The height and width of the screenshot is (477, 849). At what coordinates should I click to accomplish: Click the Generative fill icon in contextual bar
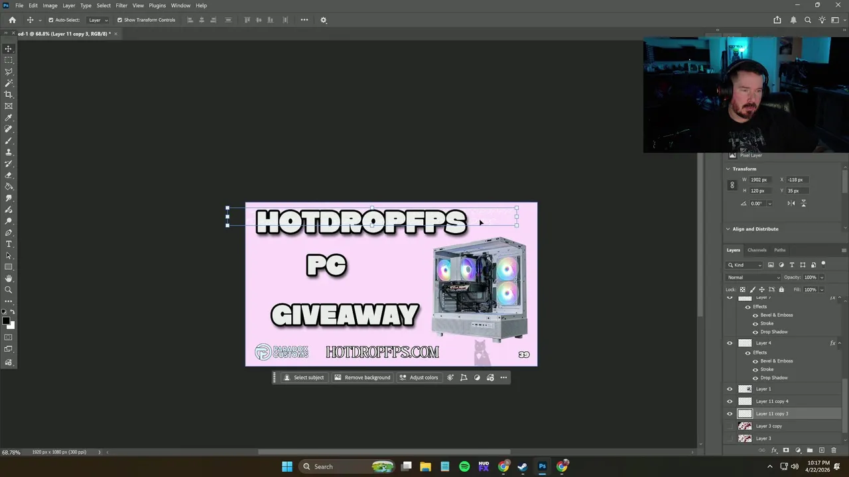[450, 378]
